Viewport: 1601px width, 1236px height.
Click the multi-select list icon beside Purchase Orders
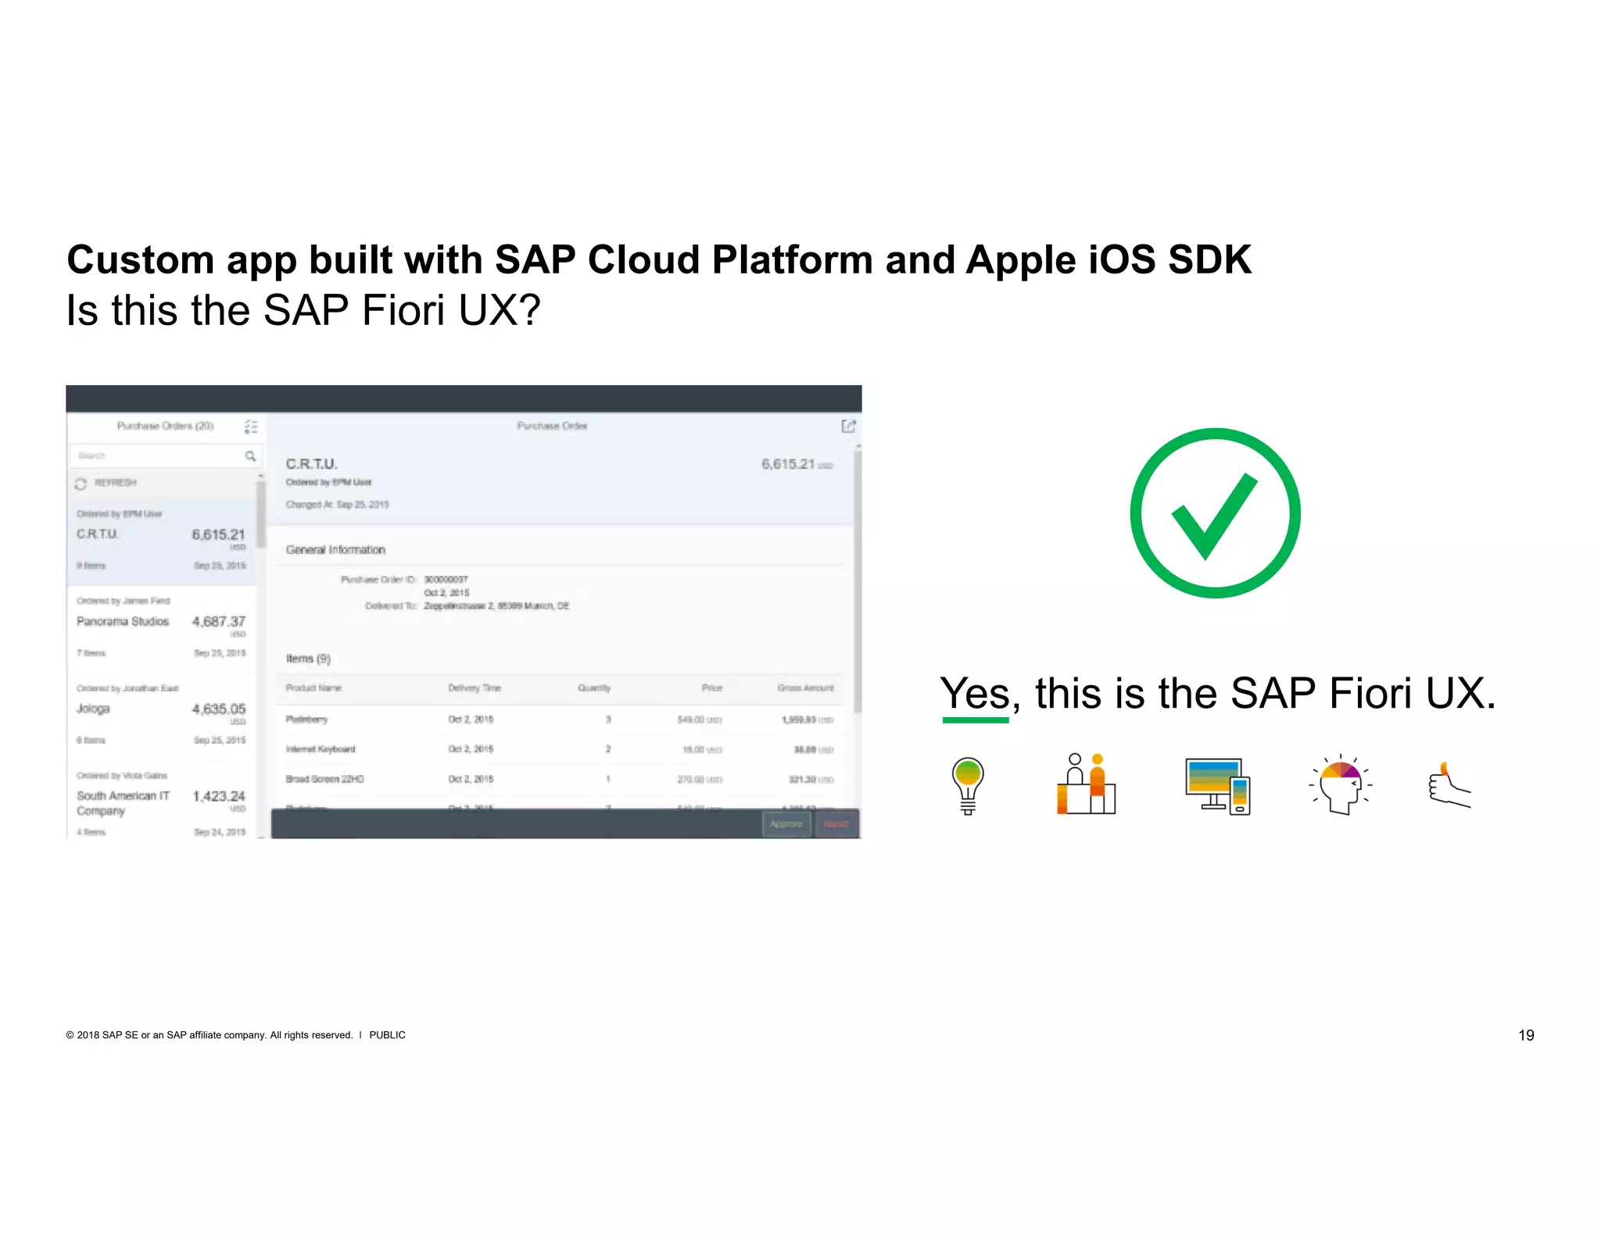251,427
